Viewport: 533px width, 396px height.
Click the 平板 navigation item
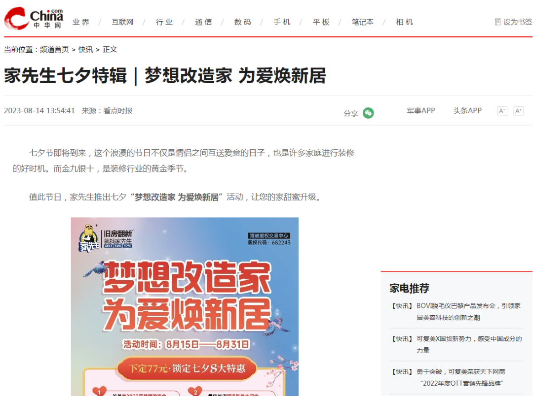pyautogui.click(x=321, y=22)
